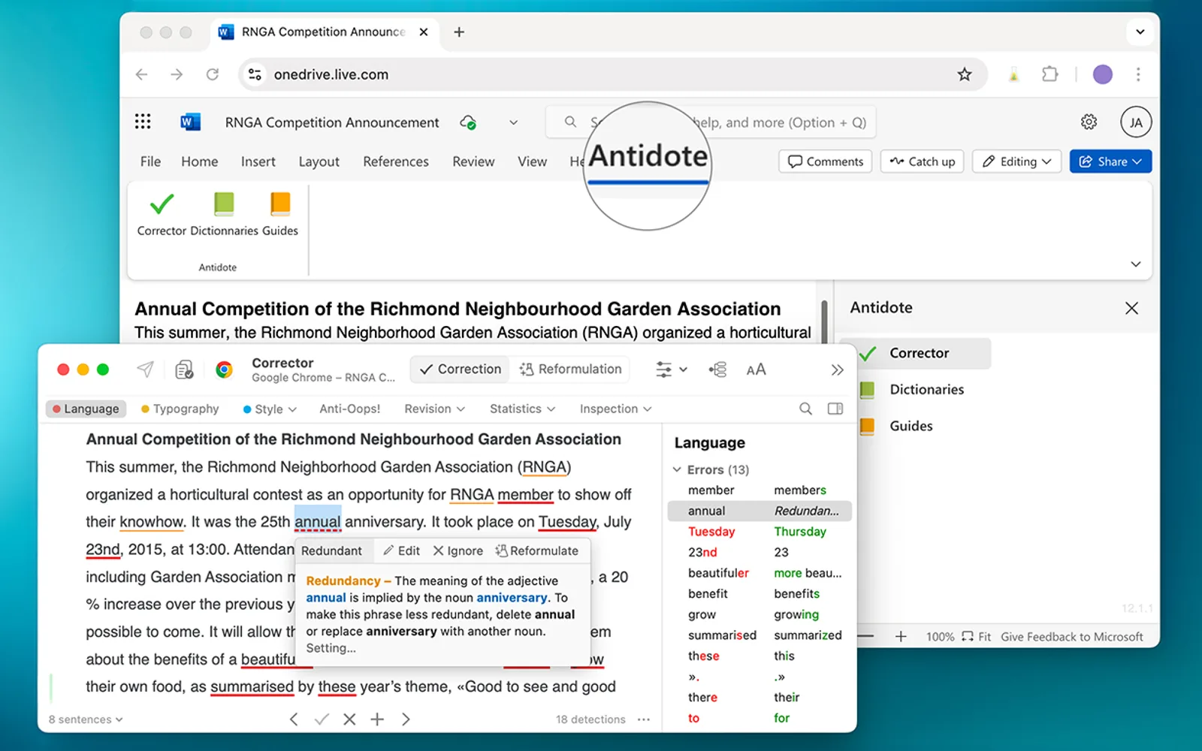Click the document check icon in Corrector toolbar
This screenshot has height=751, width=1202.
tap(184, 369)
